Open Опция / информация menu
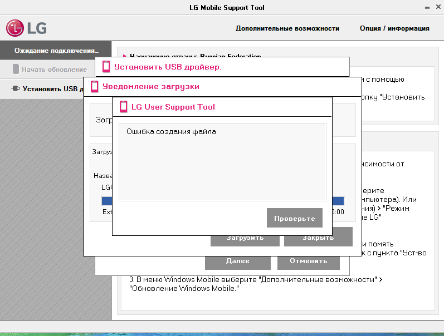444x336 pixels. (394, 28)
